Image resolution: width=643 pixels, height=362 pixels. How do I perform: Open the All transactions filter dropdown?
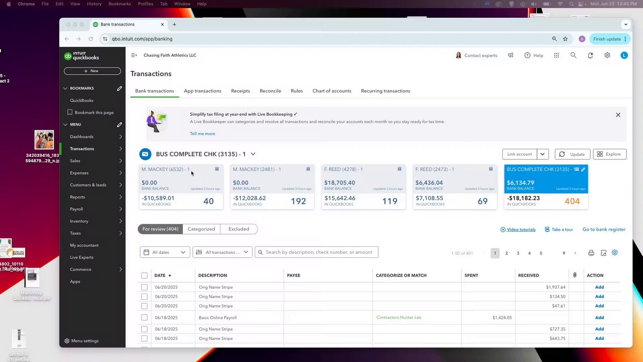223,252
